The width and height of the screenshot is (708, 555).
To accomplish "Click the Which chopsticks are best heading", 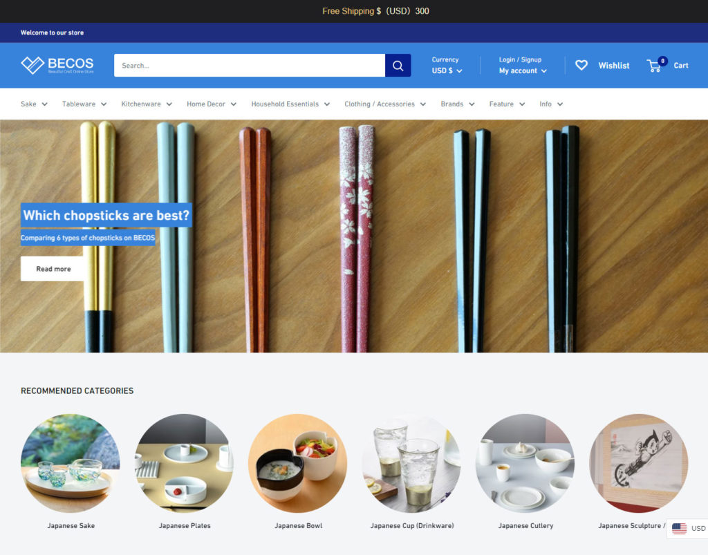I will pos(106,215).
